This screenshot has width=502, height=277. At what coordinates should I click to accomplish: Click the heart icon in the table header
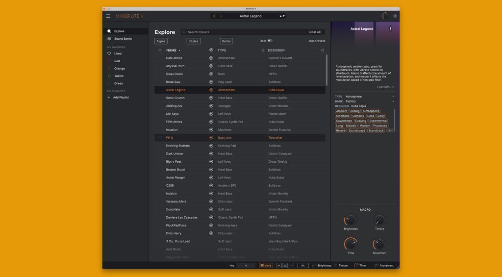pyautogui.click(x=160, y=50)
